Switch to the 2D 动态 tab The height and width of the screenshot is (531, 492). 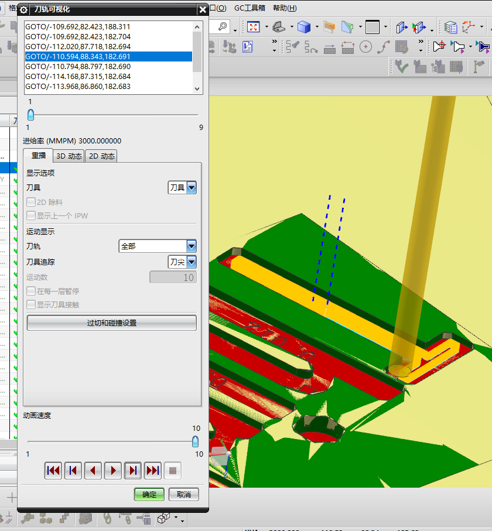click(102, 156)
